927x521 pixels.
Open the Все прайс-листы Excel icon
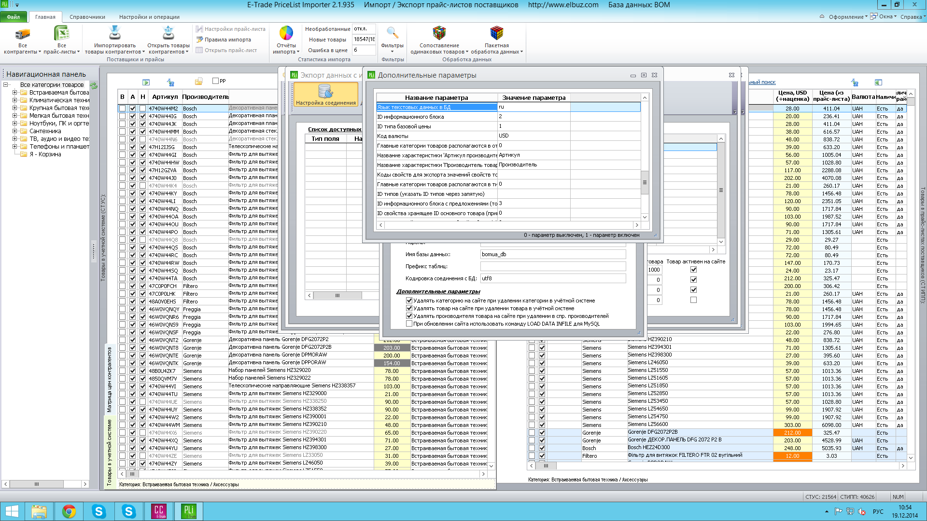62,33
